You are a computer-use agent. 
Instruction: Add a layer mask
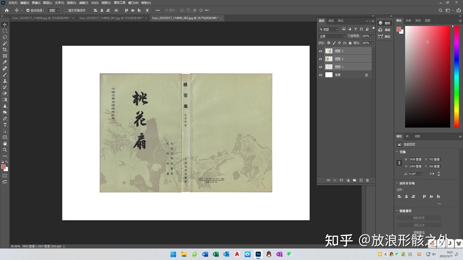click(x=341, y=180)
